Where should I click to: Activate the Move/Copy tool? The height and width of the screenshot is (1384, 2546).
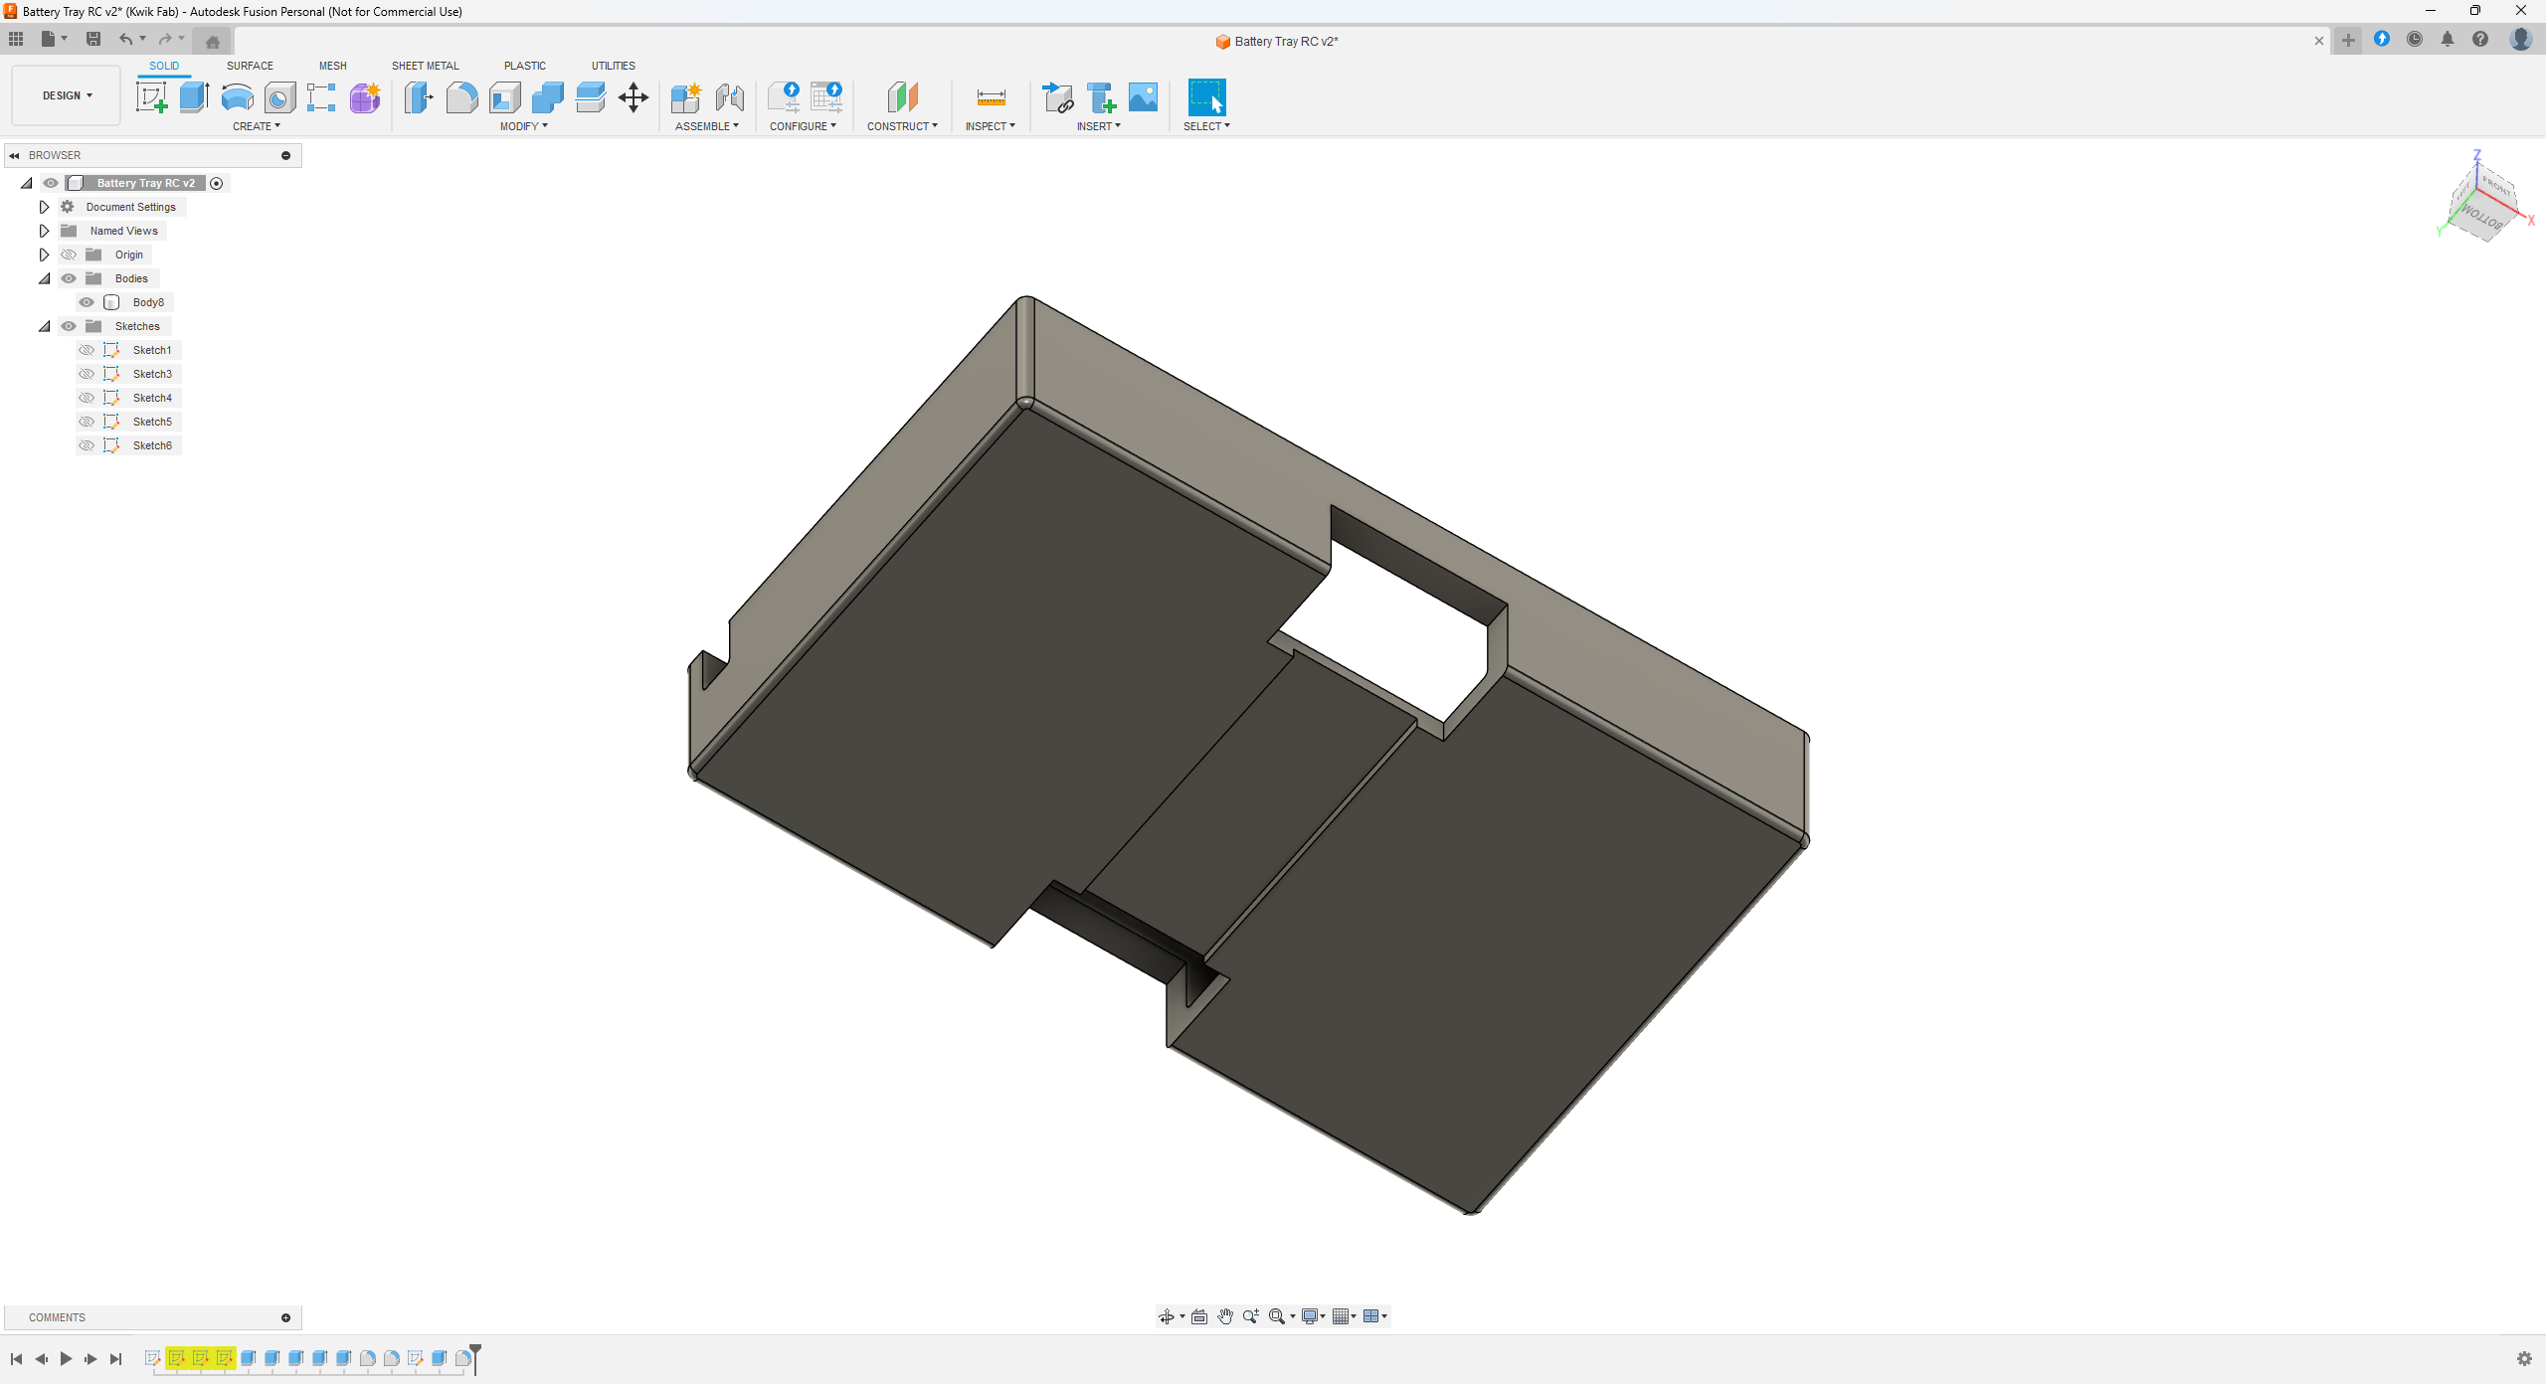(x=634, y=97)
